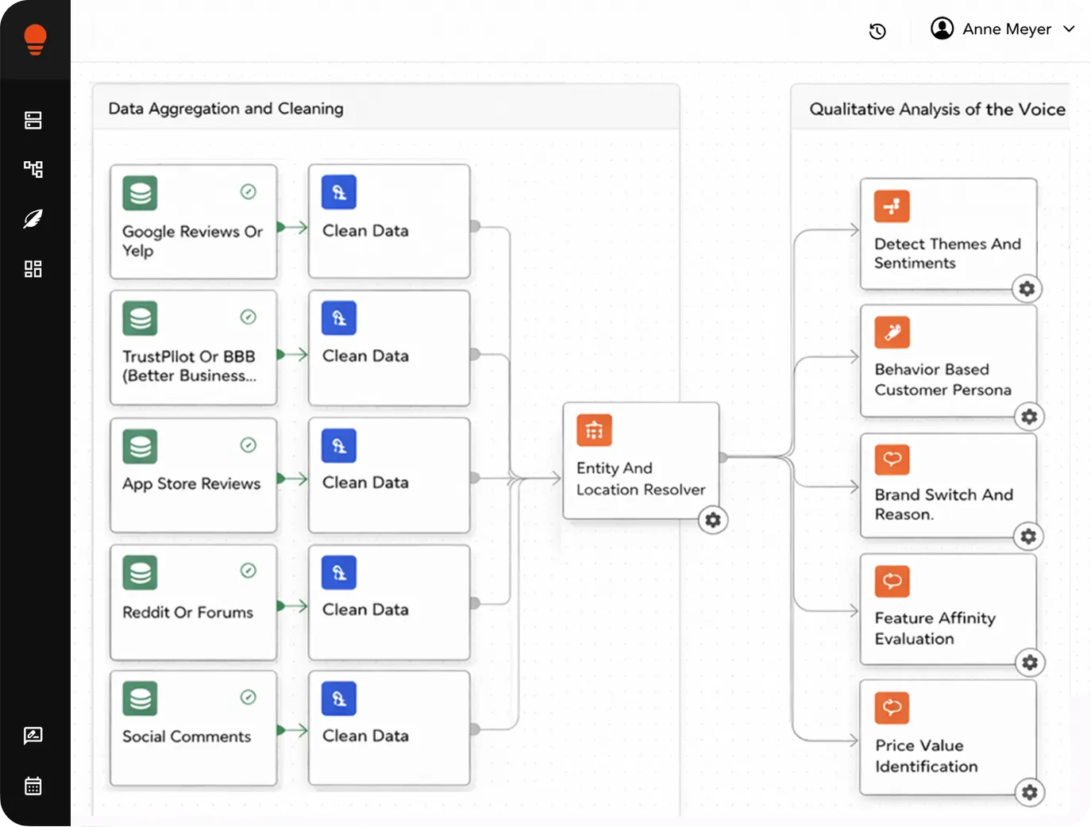The height and width of the screenshot is (827, 1091).
Task: Open settings gear on Price Value Identification
Action: [x=1029, y=792]
